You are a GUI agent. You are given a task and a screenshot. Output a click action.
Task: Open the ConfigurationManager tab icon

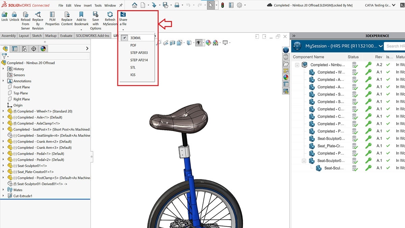click(24, 49)
